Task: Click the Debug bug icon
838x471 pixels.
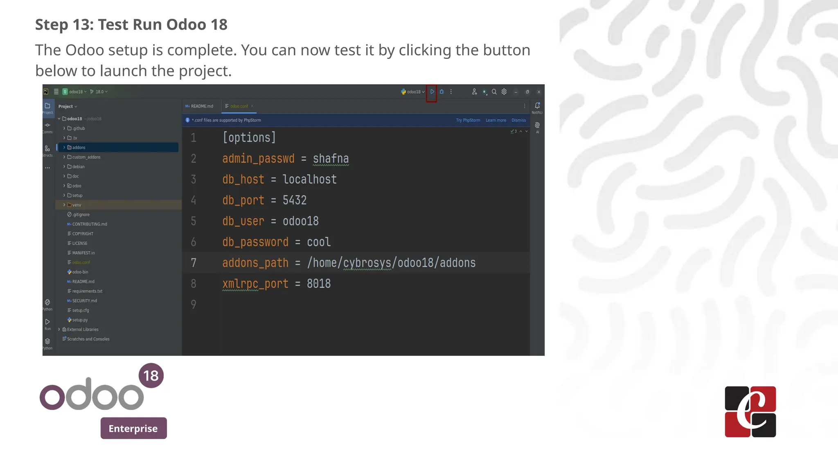Action: tap(442, 92)
